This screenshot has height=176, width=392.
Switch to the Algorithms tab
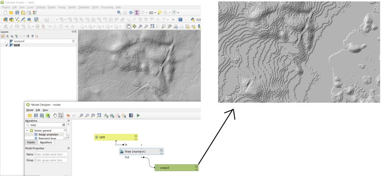coord(46,142)
